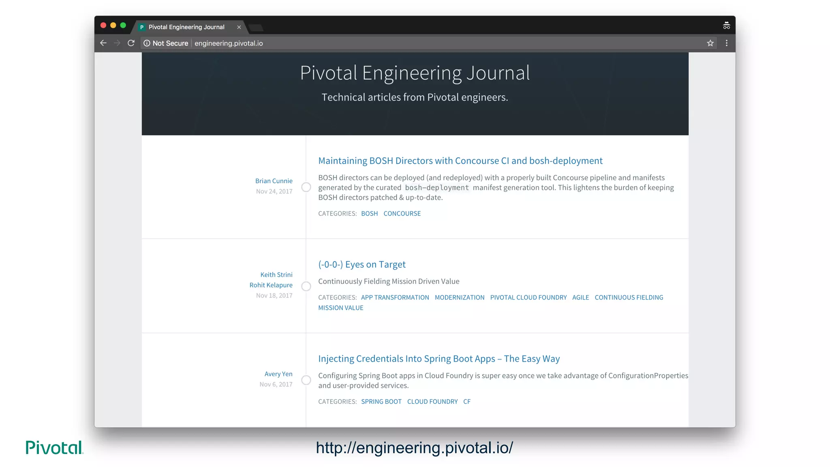Click author Brian Cunnie
Screen dimensions: 830x467
point(274,181)
